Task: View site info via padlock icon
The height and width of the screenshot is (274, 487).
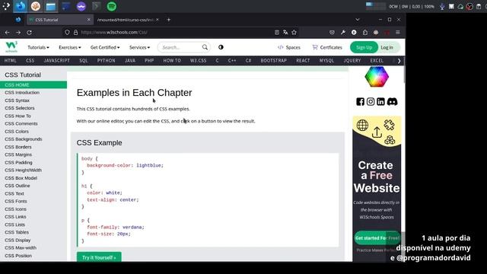Action: coord(75,32)
